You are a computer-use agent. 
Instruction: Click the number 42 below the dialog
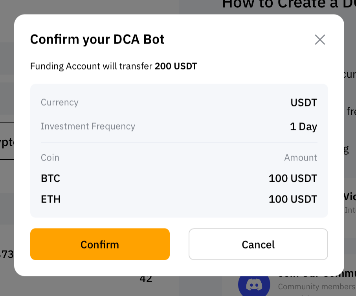[146, 279]
